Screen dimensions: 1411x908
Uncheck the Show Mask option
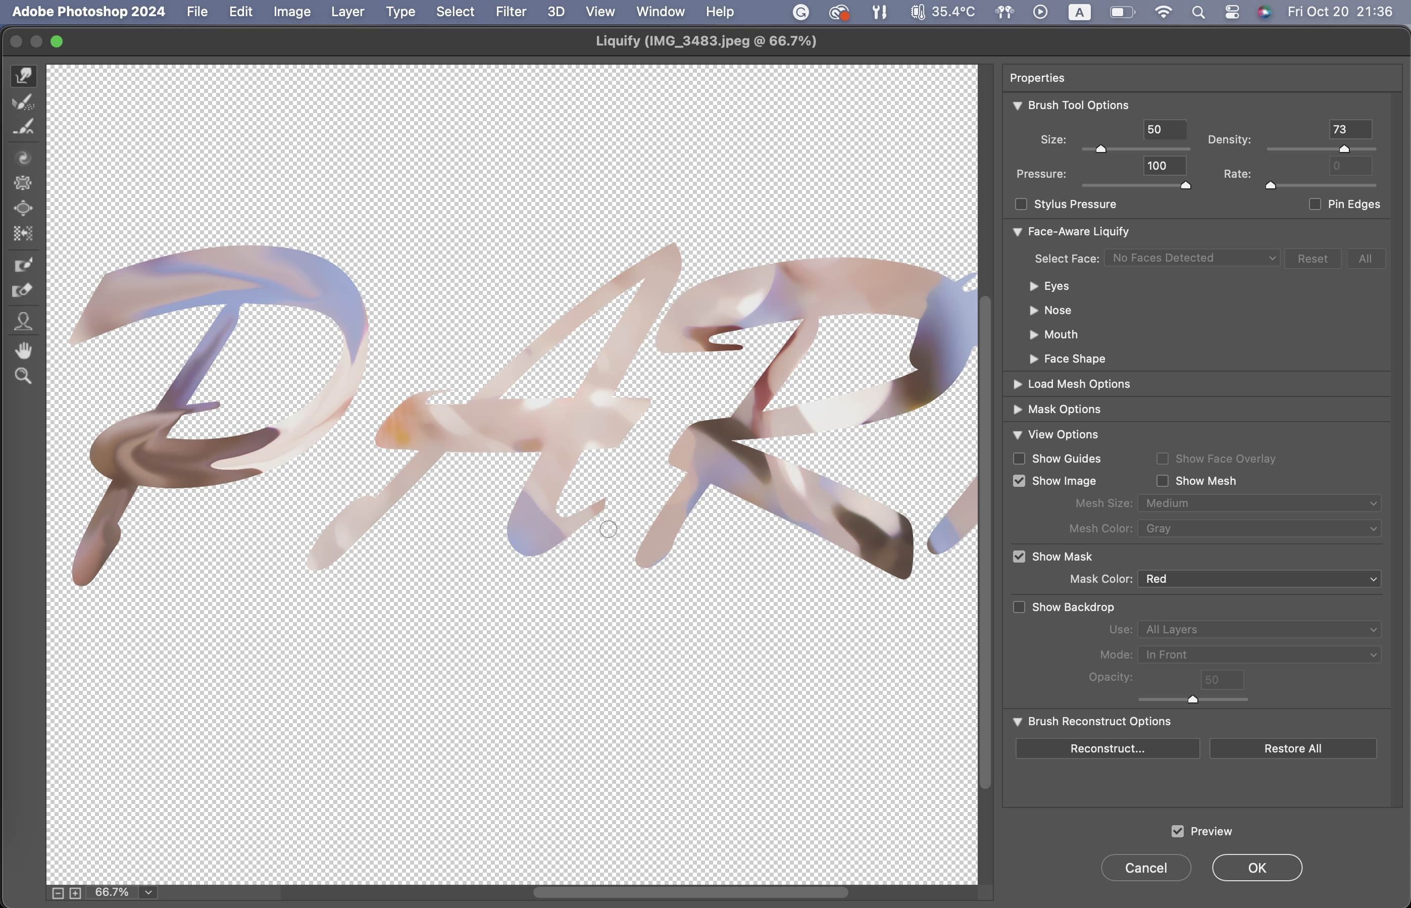click(1019, 557)
